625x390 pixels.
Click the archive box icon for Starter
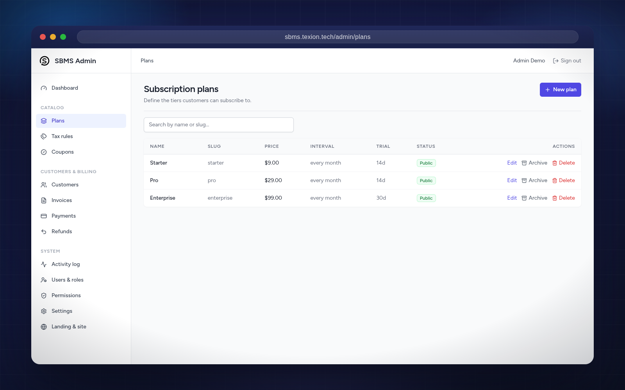tap(524, 163)
